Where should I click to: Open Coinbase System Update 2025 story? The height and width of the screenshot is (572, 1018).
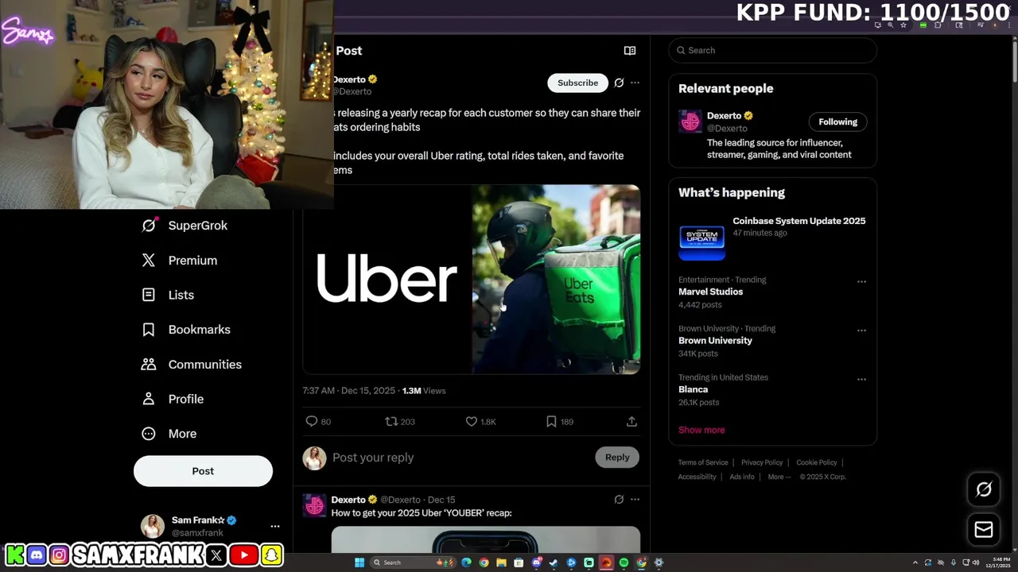point(771,239)
